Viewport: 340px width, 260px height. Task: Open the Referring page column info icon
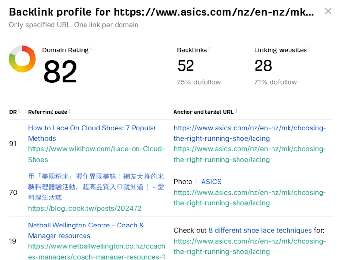[x=69, y=111]
